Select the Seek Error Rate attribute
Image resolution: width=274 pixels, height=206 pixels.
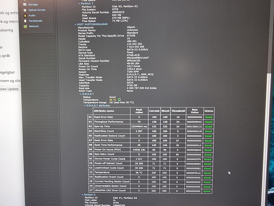click(x=103, y=140)
